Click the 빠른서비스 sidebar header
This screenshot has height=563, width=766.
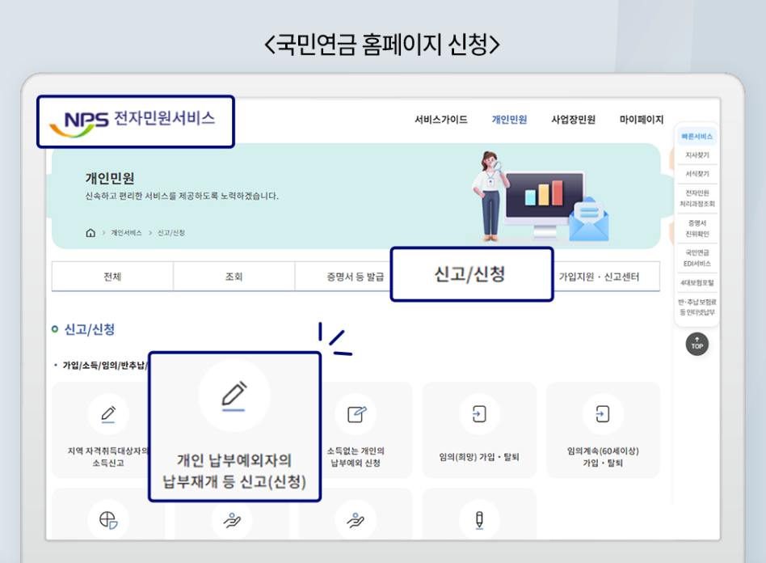tap(697, 137)
